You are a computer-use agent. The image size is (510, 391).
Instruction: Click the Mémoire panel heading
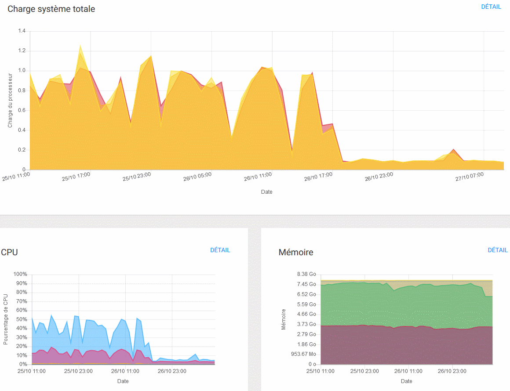296,252
